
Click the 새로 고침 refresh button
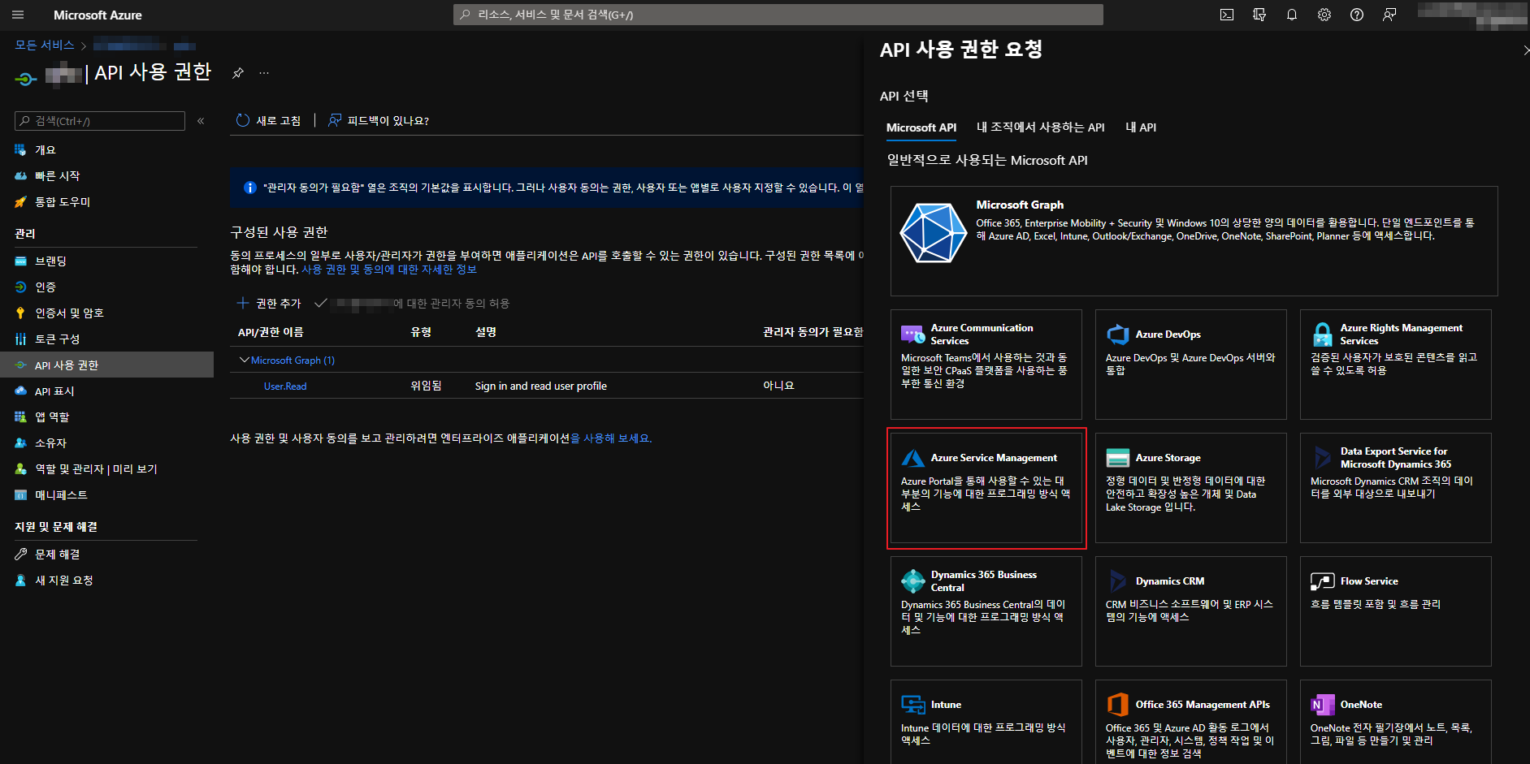point(269,120)
